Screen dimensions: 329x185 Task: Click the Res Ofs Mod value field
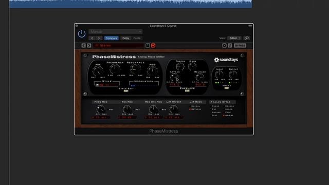[153, 118]
